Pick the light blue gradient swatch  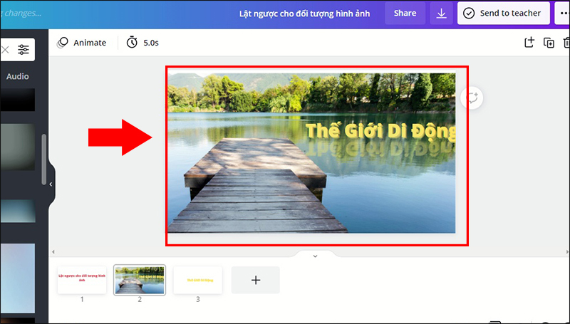click(x=17, y=278)
